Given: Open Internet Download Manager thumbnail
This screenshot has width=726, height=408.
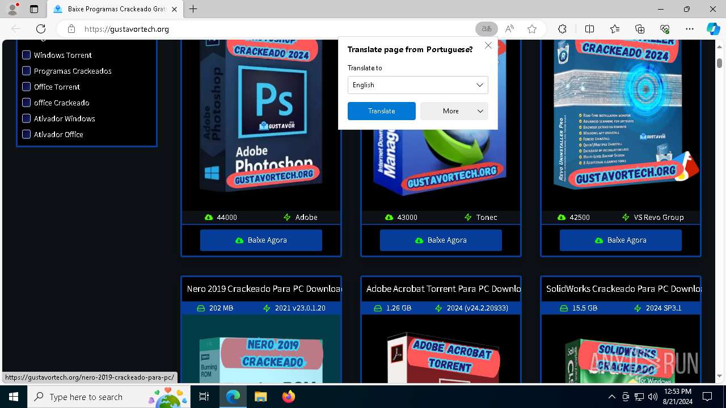Looking at the screenshot, I should click(441, 164).
